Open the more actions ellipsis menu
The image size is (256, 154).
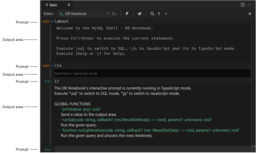(249, 5)
